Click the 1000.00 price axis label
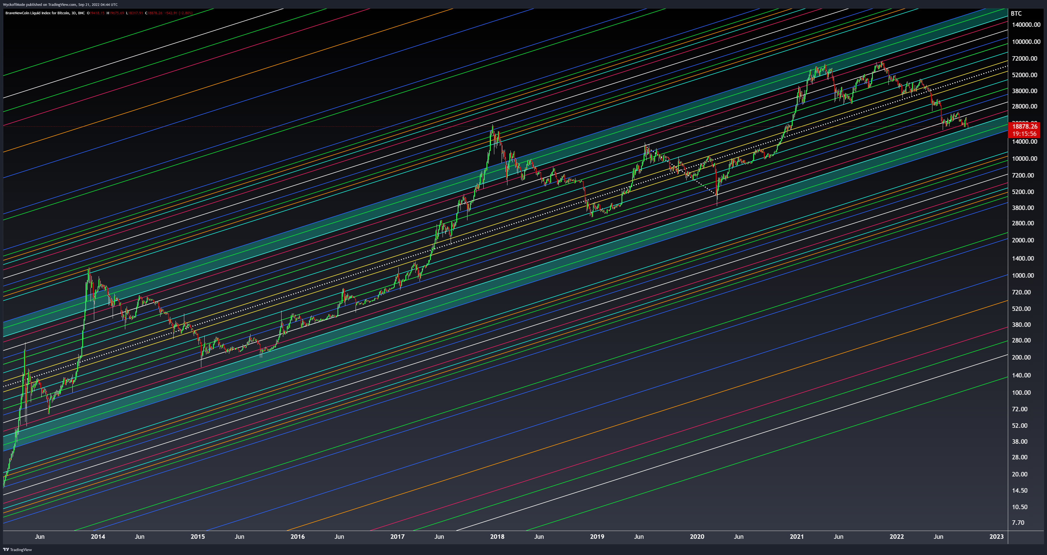Screen dimensions: 1047x555 pyautogui.click(x=1023, y=275)
